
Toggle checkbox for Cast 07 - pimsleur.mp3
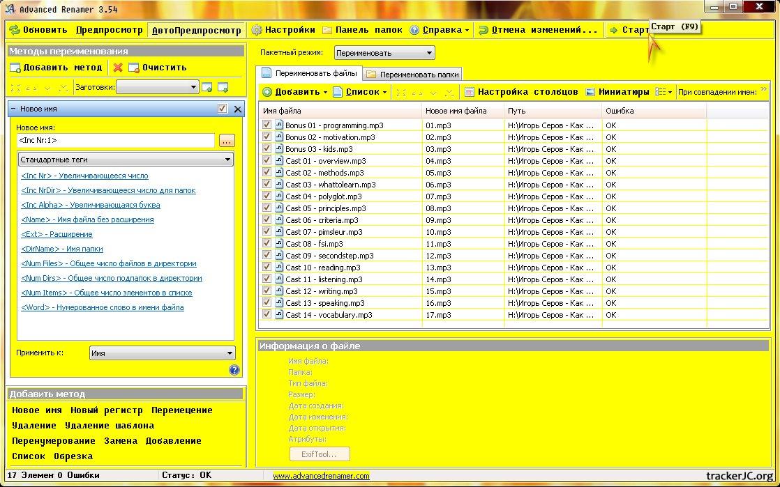[x=267, y=231]
